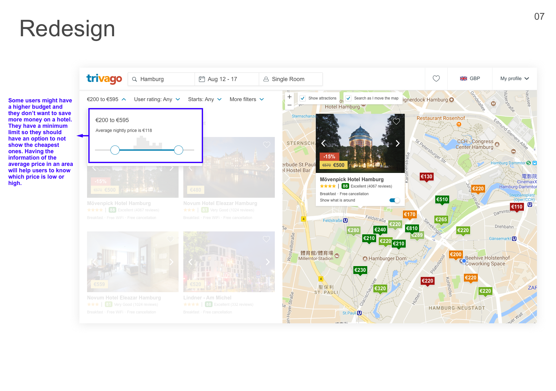Click the UK flag currency icon
Screen dimensions: 556x391
464,79
